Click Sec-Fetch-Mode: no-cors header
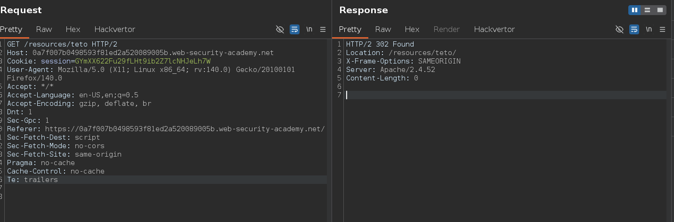The image size is (674, 222). point(56,146)
